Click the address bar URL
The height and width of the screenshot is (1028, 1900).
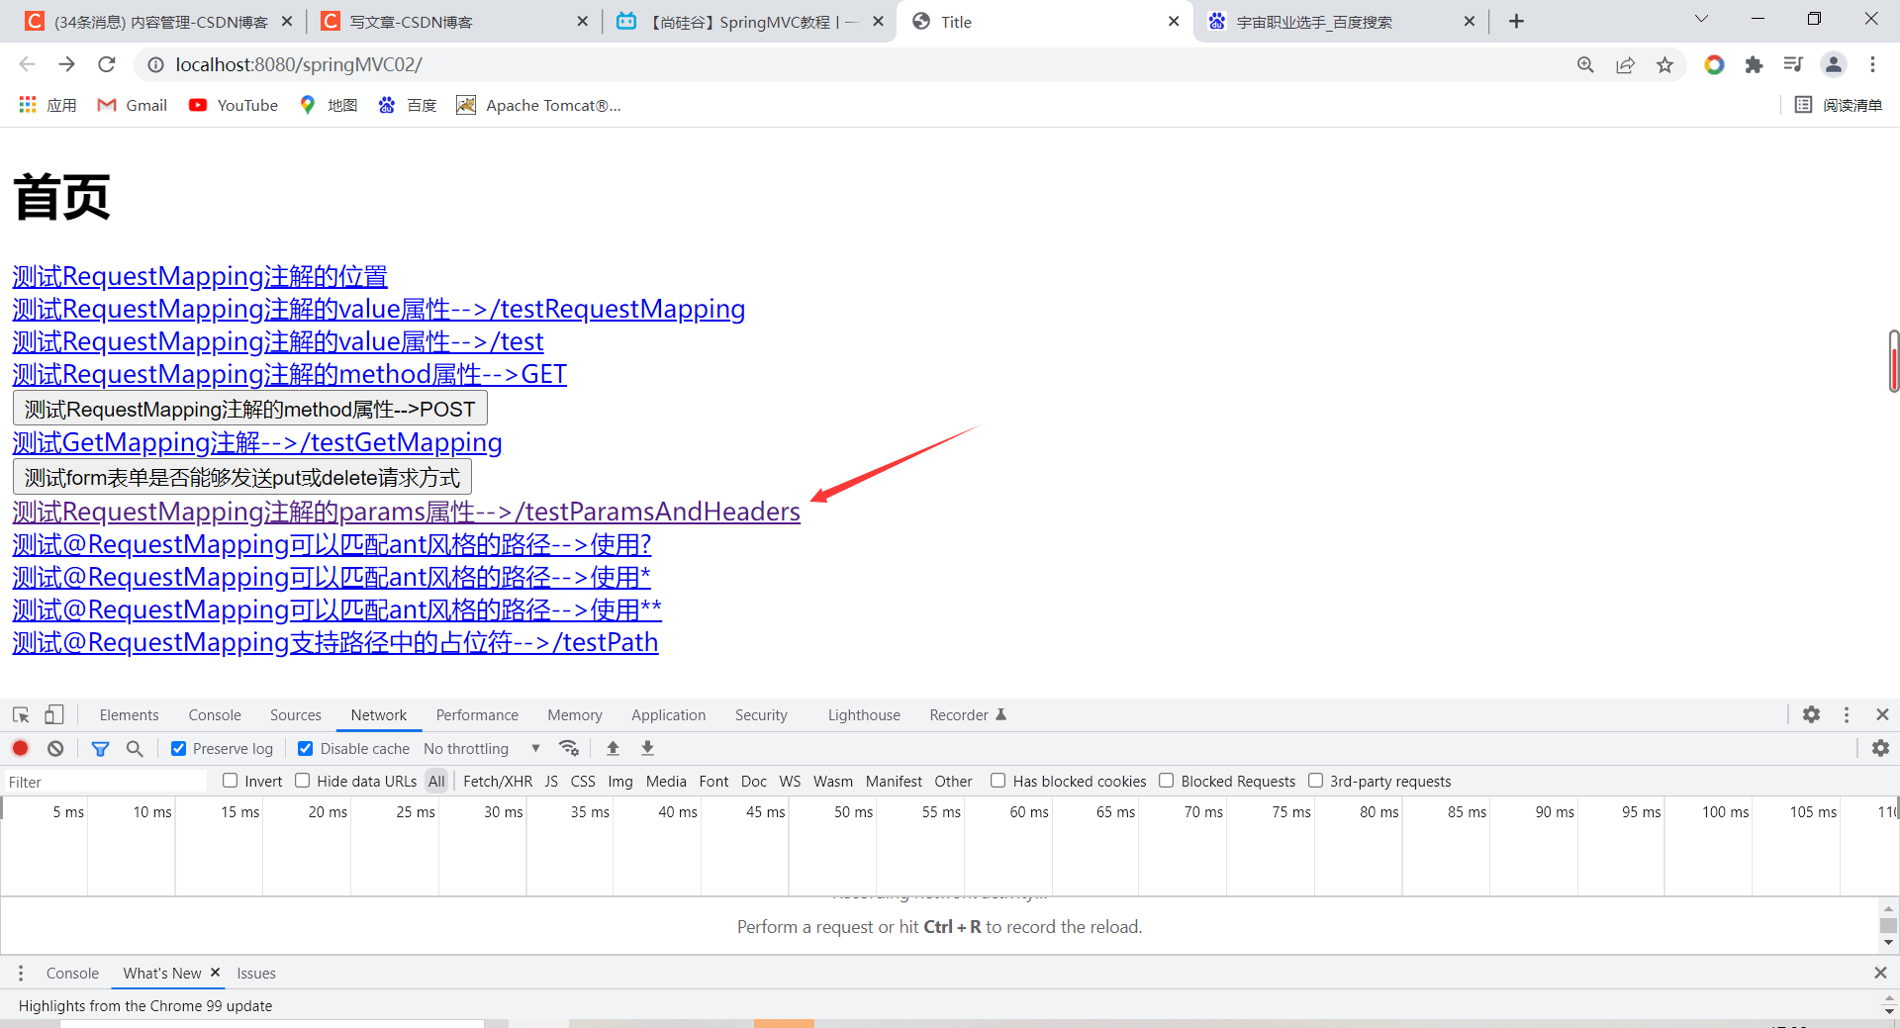click(299, 64)
